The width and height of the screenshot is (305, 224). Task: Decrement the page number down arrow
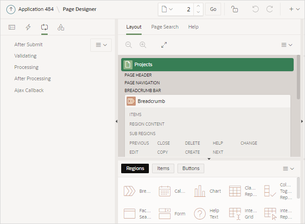[198, 12]
